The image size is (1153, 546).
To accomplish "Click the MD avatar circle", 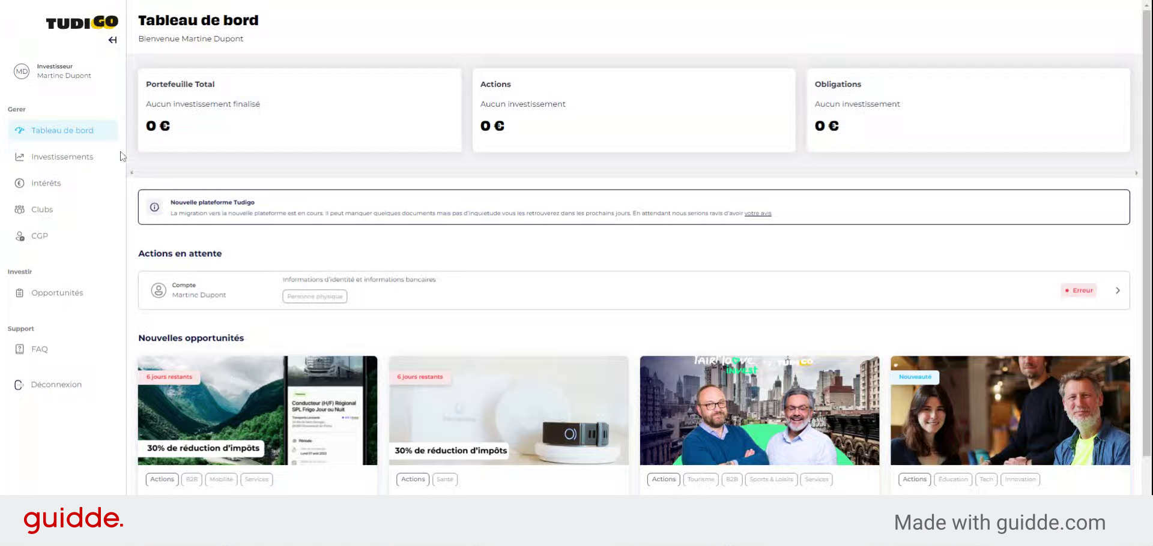I will coord(22,71).
